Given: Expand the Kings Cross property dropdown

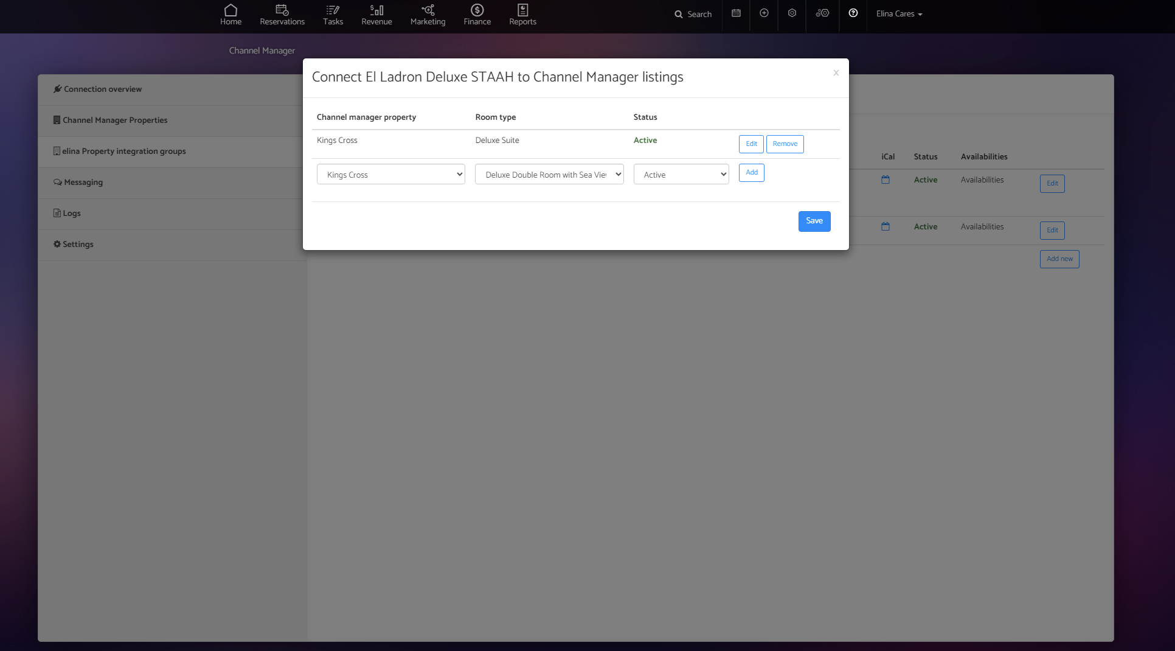Looking at the screenshot, I should 390,175.
